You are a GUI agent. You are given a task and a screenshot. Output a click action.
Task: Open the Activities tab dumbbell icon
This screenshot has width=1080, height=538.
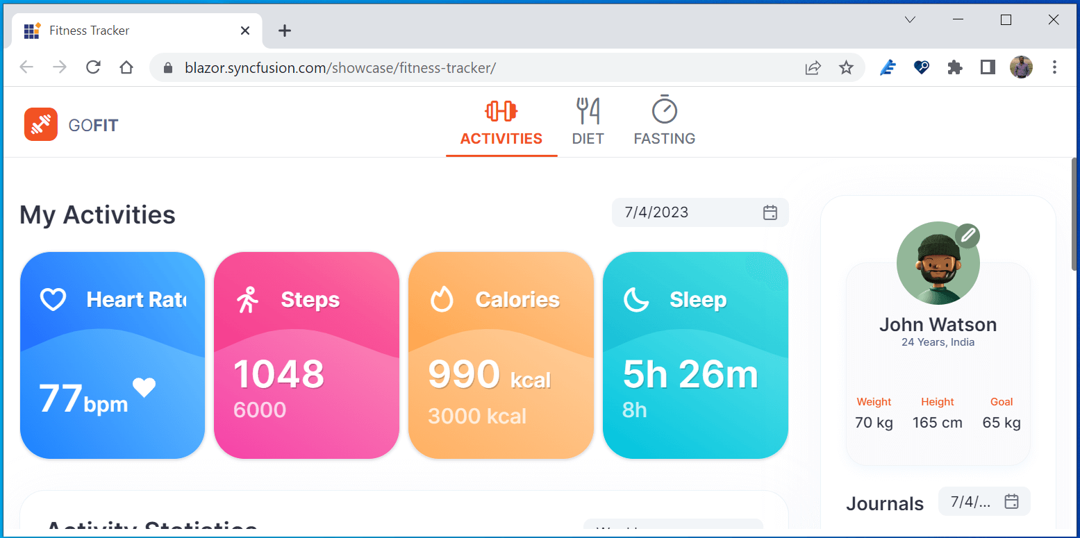click(501, 110)
